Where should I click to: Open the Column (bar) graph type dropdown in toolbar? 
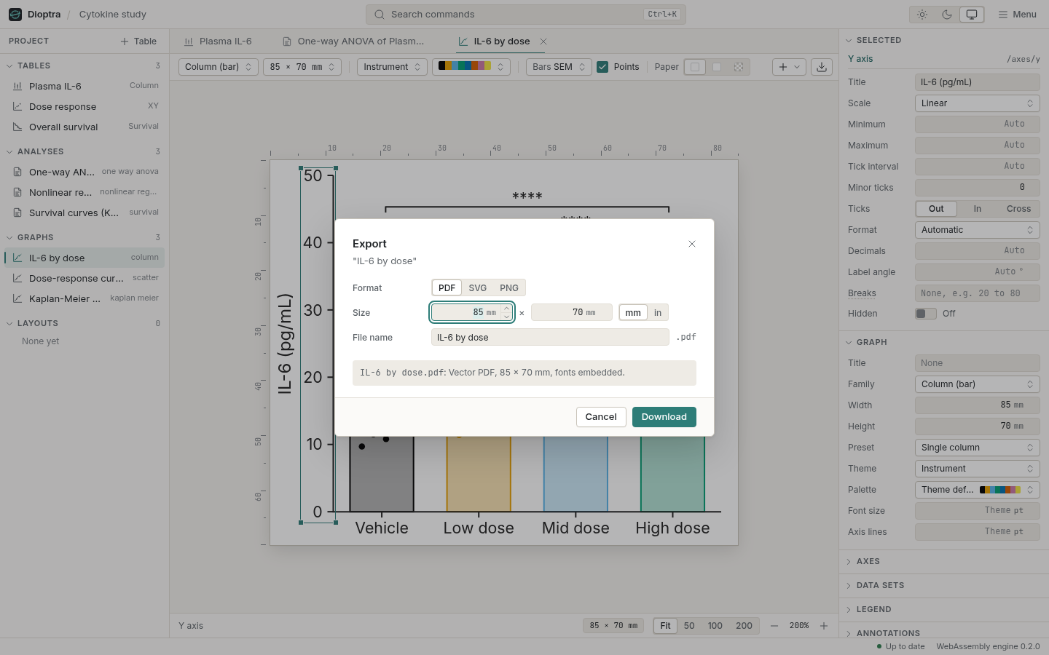[219, 67]
